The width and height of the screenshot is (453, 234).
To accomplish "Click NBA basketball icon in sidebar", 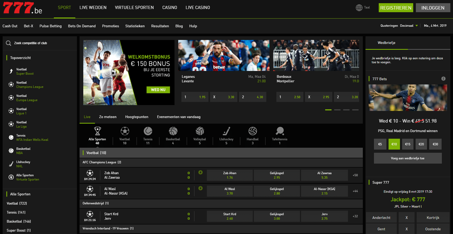I will 11,151.
